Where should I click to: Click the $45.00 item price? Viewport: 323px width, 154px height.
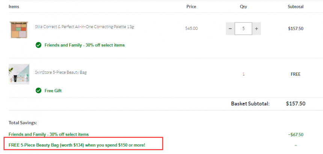click(x=192, y=28)
